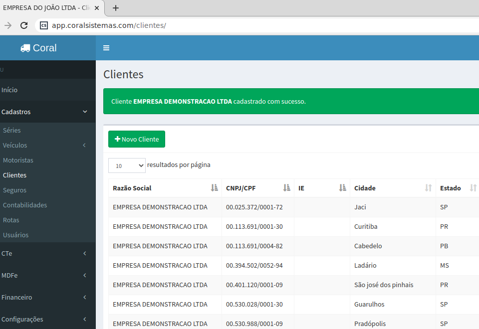Open Motoristas in the sidebar
Image resolution: width=479 pixels, height=329 pixels.
pos(18,161)
